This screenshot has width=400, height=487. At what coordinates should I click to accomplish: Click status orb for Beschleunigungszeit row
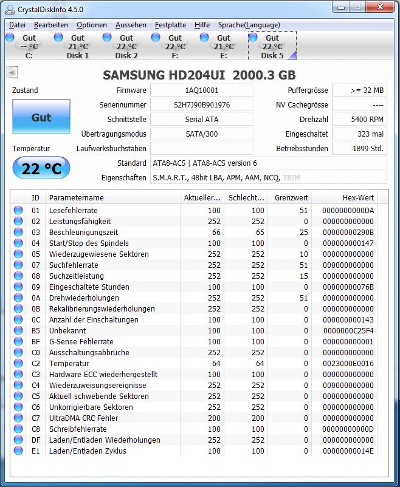pyautogui.click(x=18, y=232)
